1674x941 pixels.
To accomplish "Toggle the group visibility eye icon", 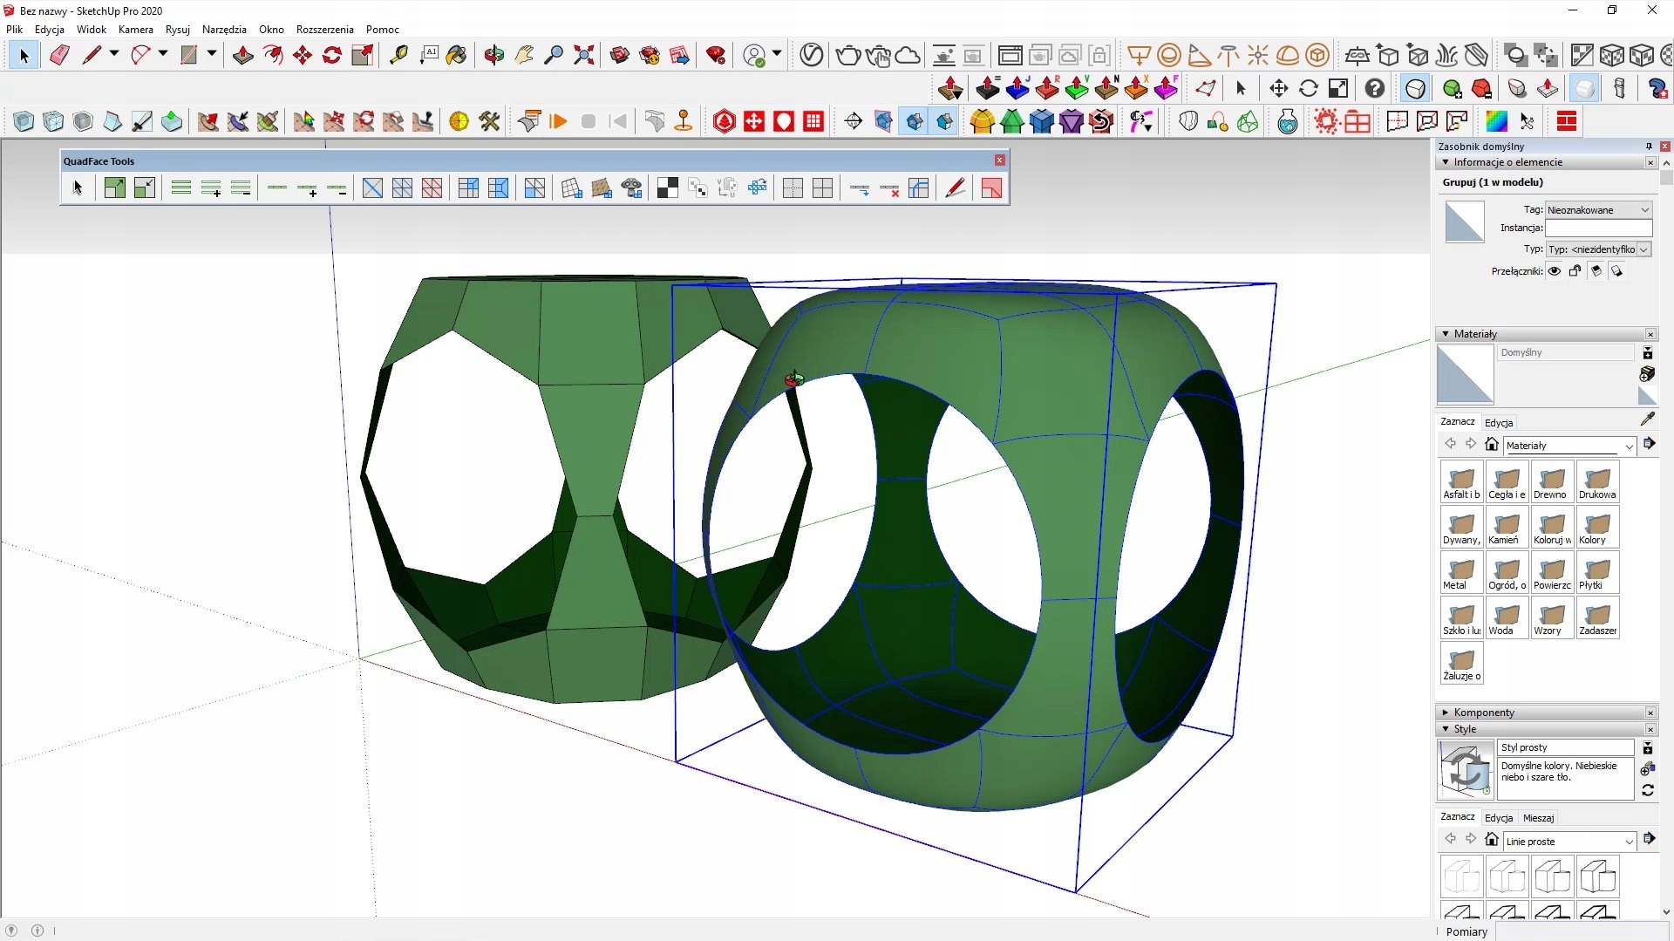I will (x=1555, y=271).
